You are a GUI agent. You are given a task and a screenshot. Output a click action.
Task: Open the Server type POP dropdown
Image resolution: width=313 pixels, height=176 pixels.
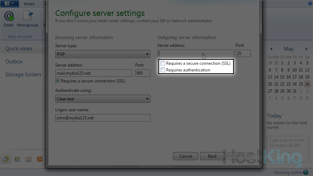(103, 54)
